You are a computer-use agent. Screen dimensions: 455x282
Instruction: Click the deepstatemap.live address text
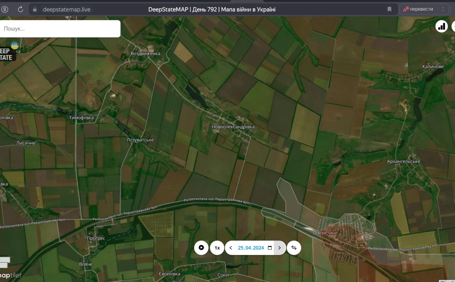coord(66,10)
